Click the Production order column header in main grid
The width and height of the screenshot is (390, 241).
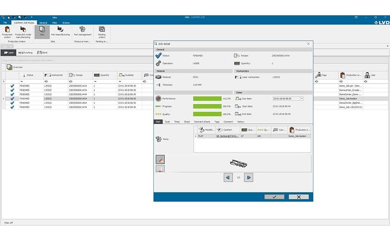[351, 75]
